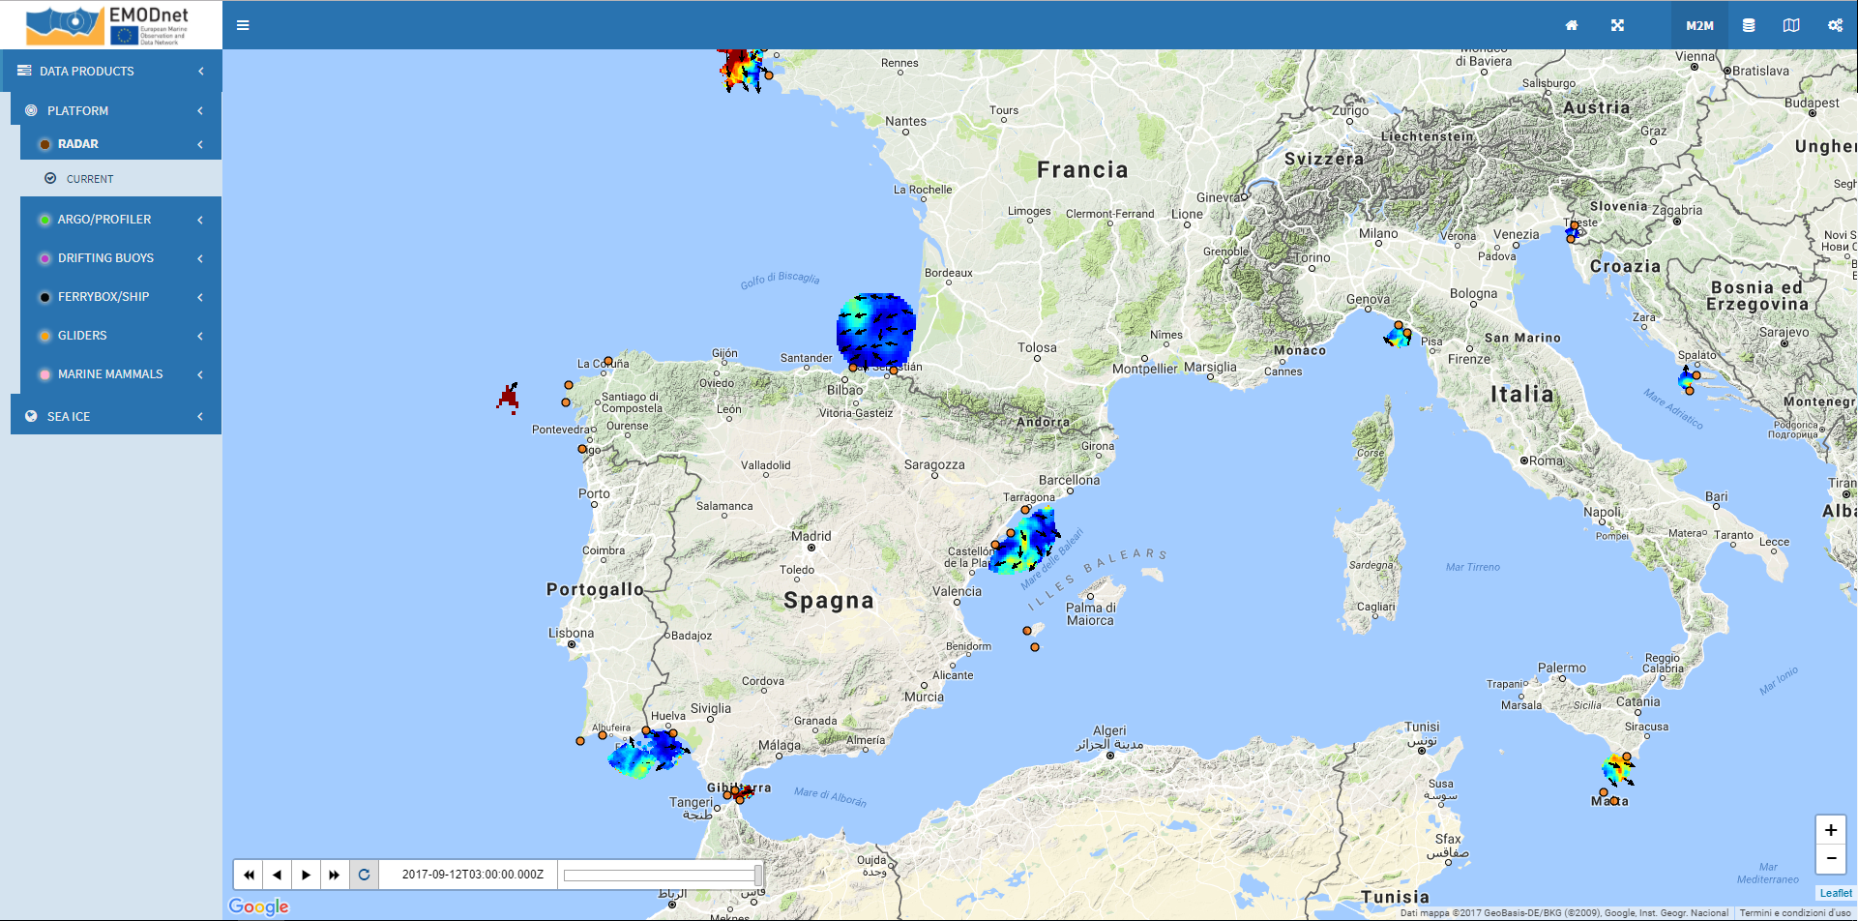This screenshot has height=921, width=1858.
Task: Click the Brittany radar field at top
Action: tap(743, 70)
